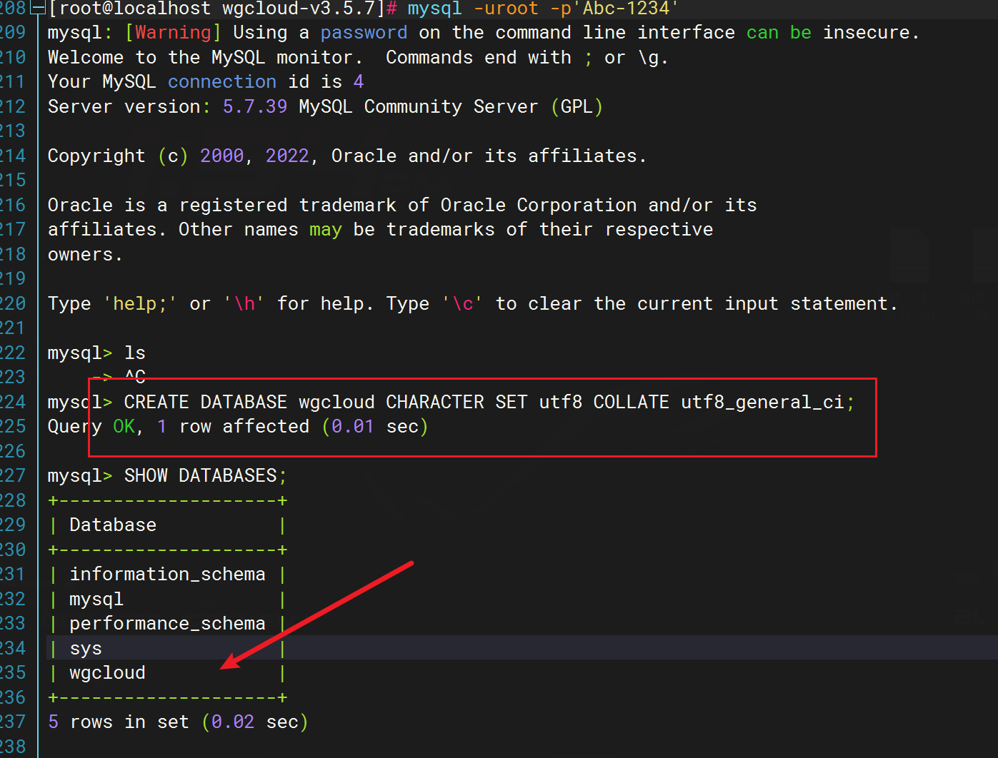The image size is (998, 758).
Task: Click 'CREATE DATABASE' keyword text
Action: pyautogui.click(x=206, y=403)
